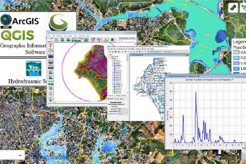Click the B63 label on the map

click(x=27, y=115)
